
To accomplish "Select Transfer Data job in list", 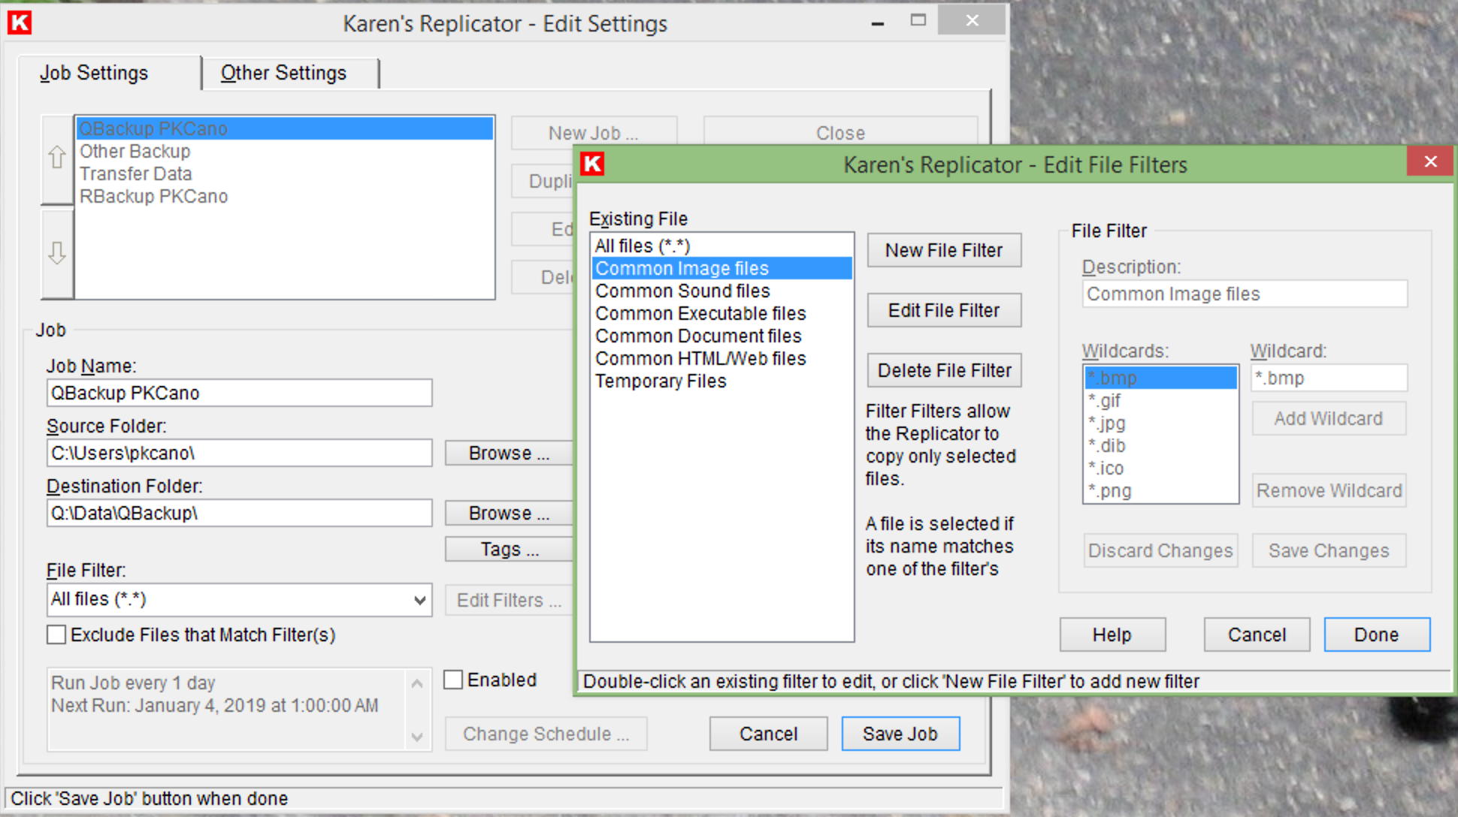I will click(x=136, y=173).
